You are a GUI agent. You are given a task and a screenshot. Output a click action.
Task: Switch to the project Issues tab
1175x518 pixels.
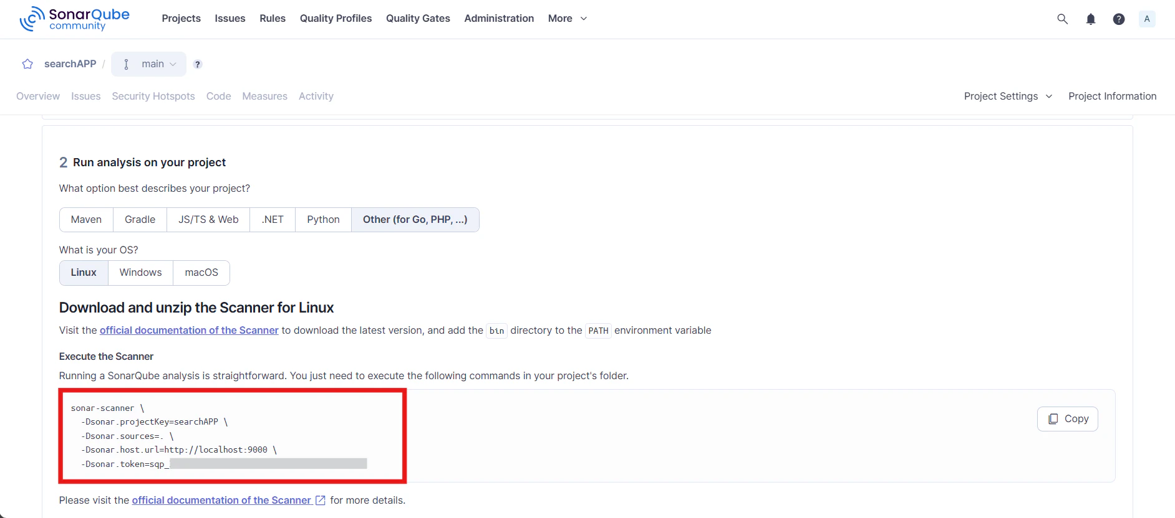pyautogui.click(x=85, y=96)
